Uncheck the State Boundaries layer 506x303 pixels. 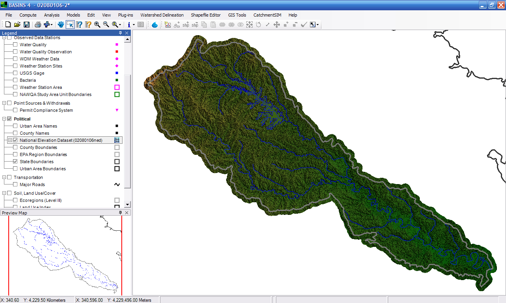pyautogui.click(x=15, y=162)
